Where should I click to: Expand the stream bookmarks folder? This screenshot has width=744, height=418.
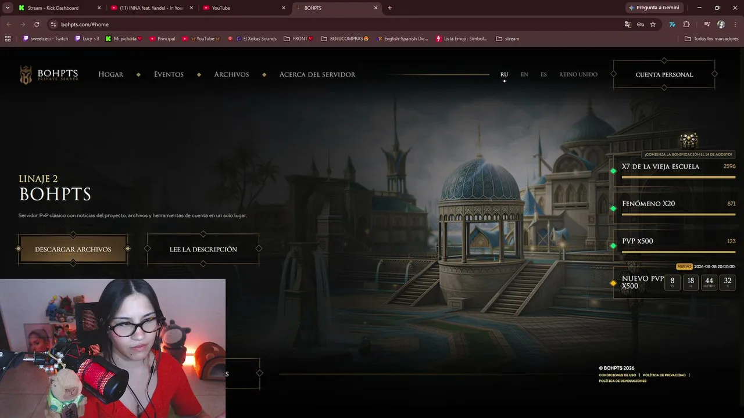507,39
